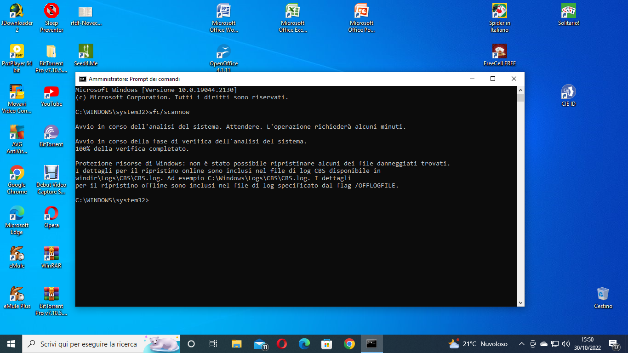Launch Microsoft Edge from the taskbar

tap(304, 344)
